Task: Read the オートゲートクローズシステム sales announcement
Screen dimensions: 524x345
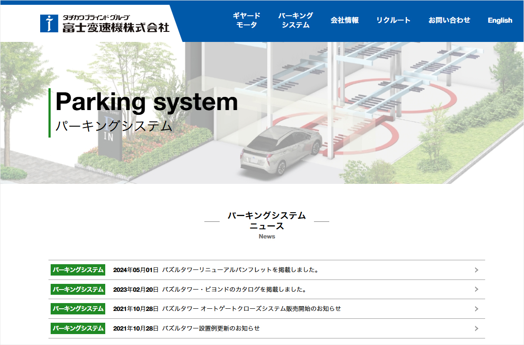Action: [267, 309]
